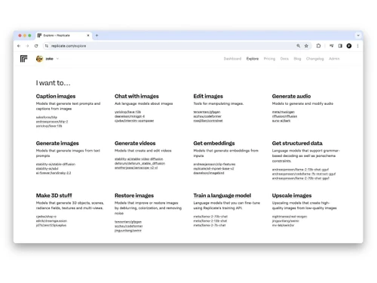Open the Chrome side panel icon
This screenshot has width=377, height=283.
[340, 46]
